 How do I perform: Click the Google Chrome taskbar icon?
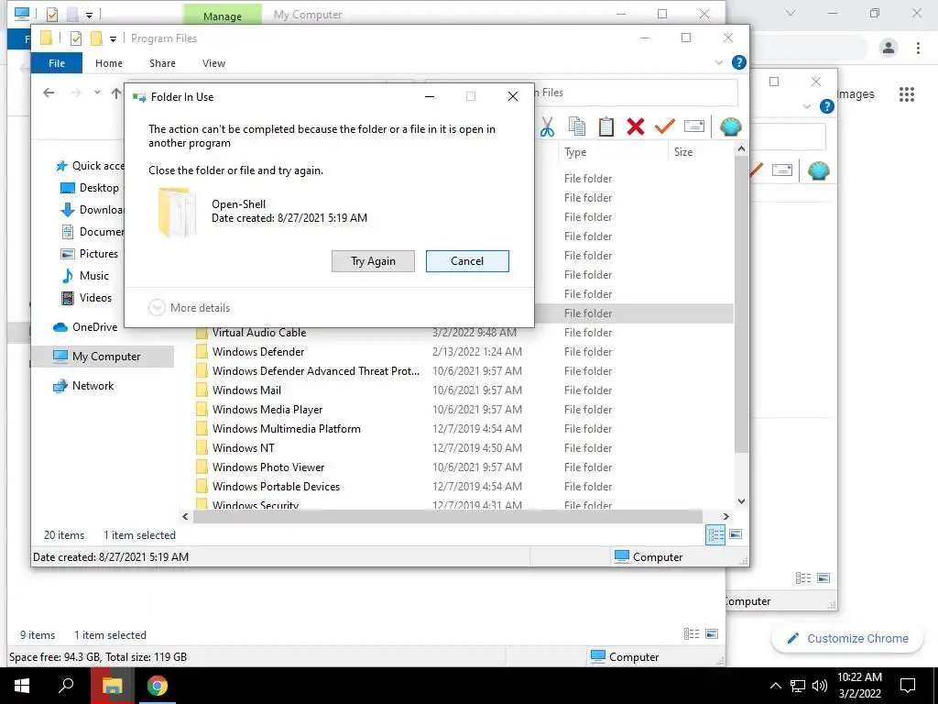pyautogui.click(x=158, y=686)
